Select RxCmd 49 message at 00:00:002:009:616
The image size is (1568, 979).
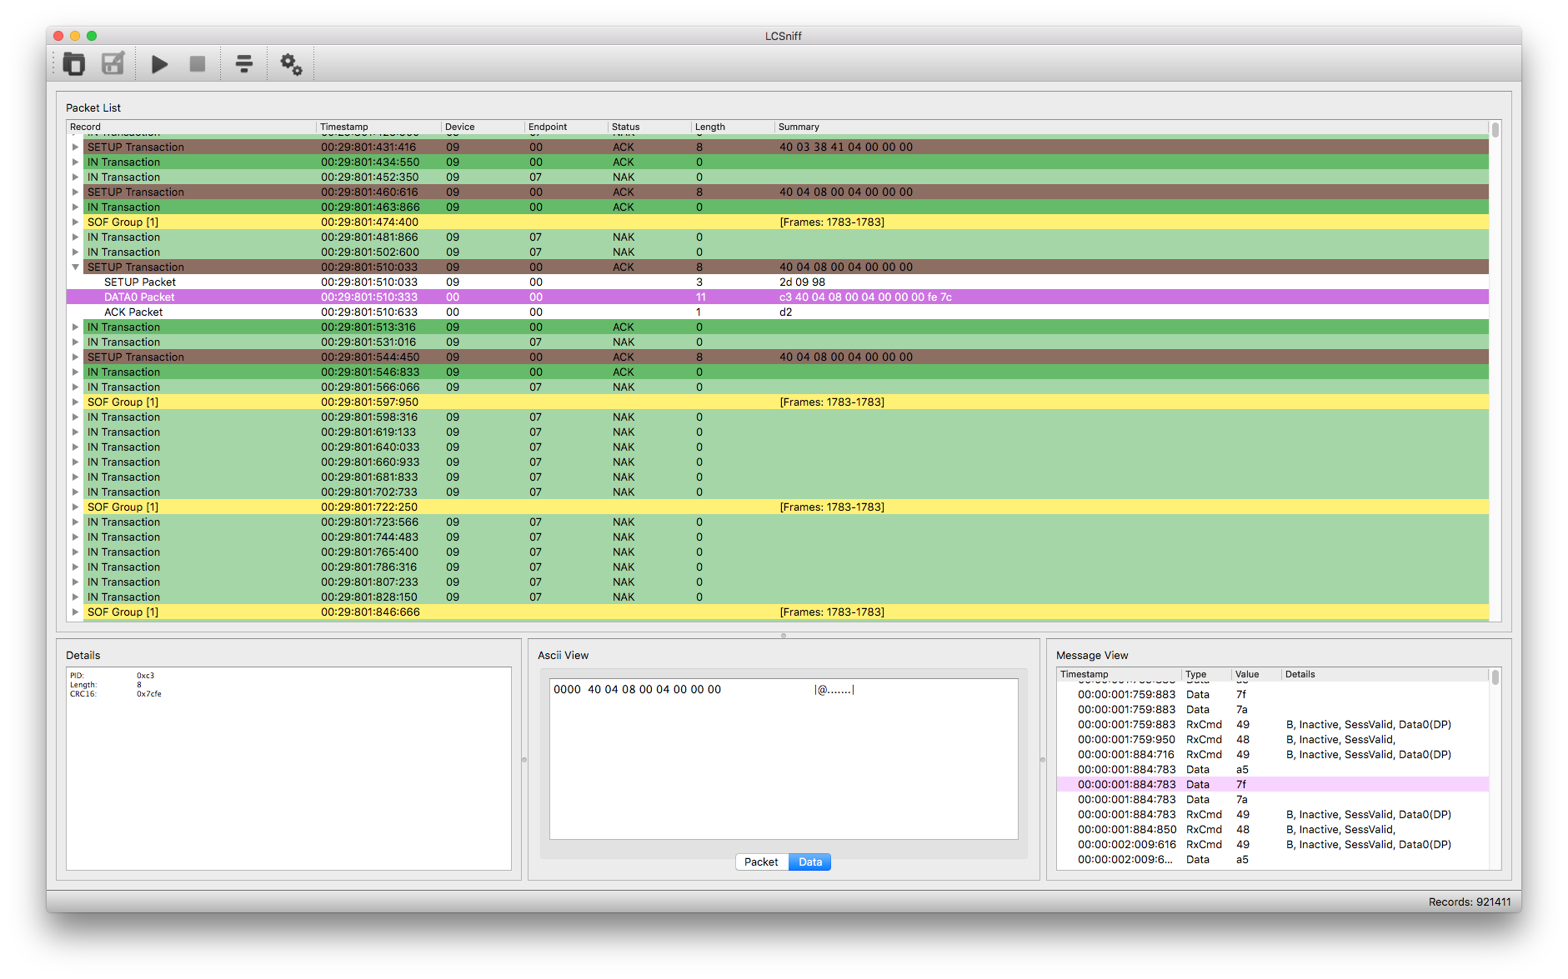tap(1273, 845)
